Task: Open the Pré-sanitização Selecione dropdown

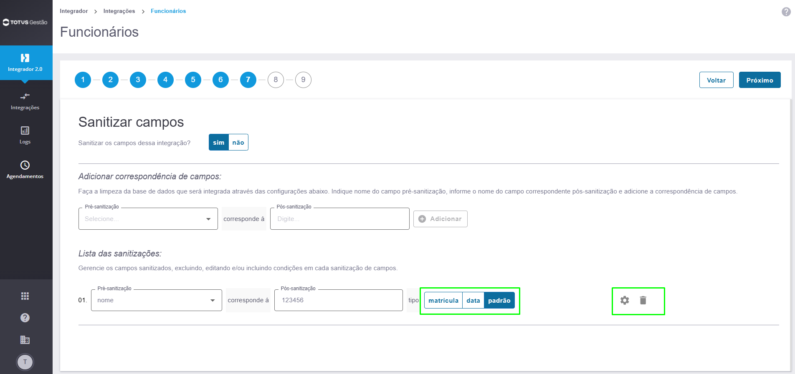Action: (x=148, y=218)
